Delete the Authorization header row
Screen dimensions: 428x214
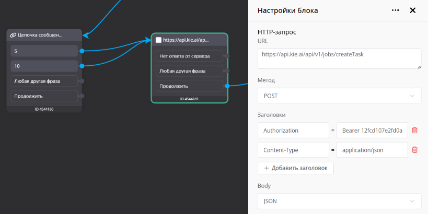click(415, 130)
